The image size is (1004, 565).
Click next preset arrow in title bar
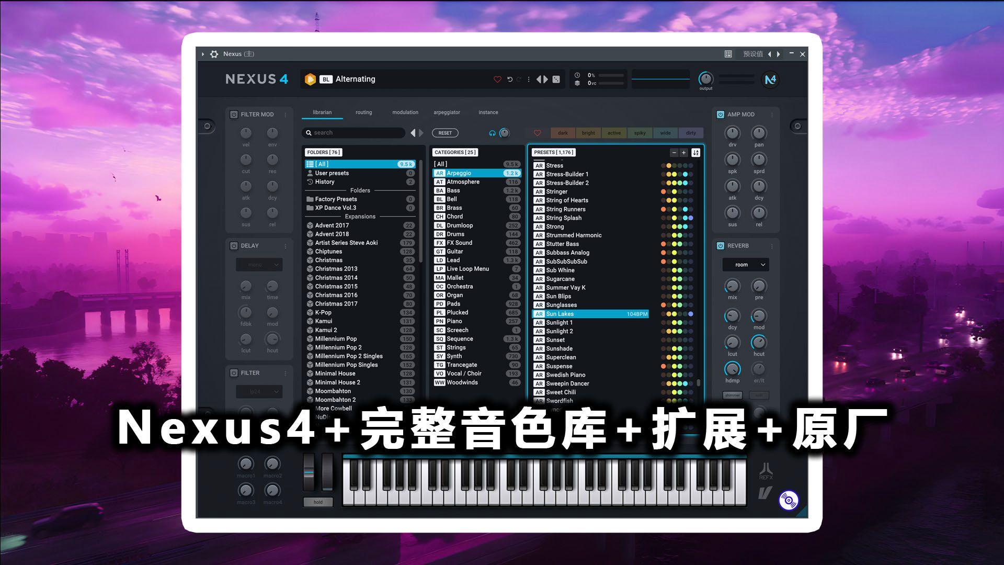click(779, 54)
